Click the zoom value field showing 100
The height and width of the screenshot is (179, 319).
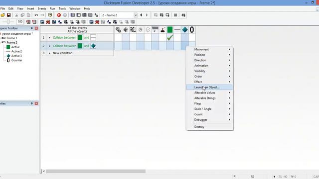pyautogui.click(x=20, y=22)
